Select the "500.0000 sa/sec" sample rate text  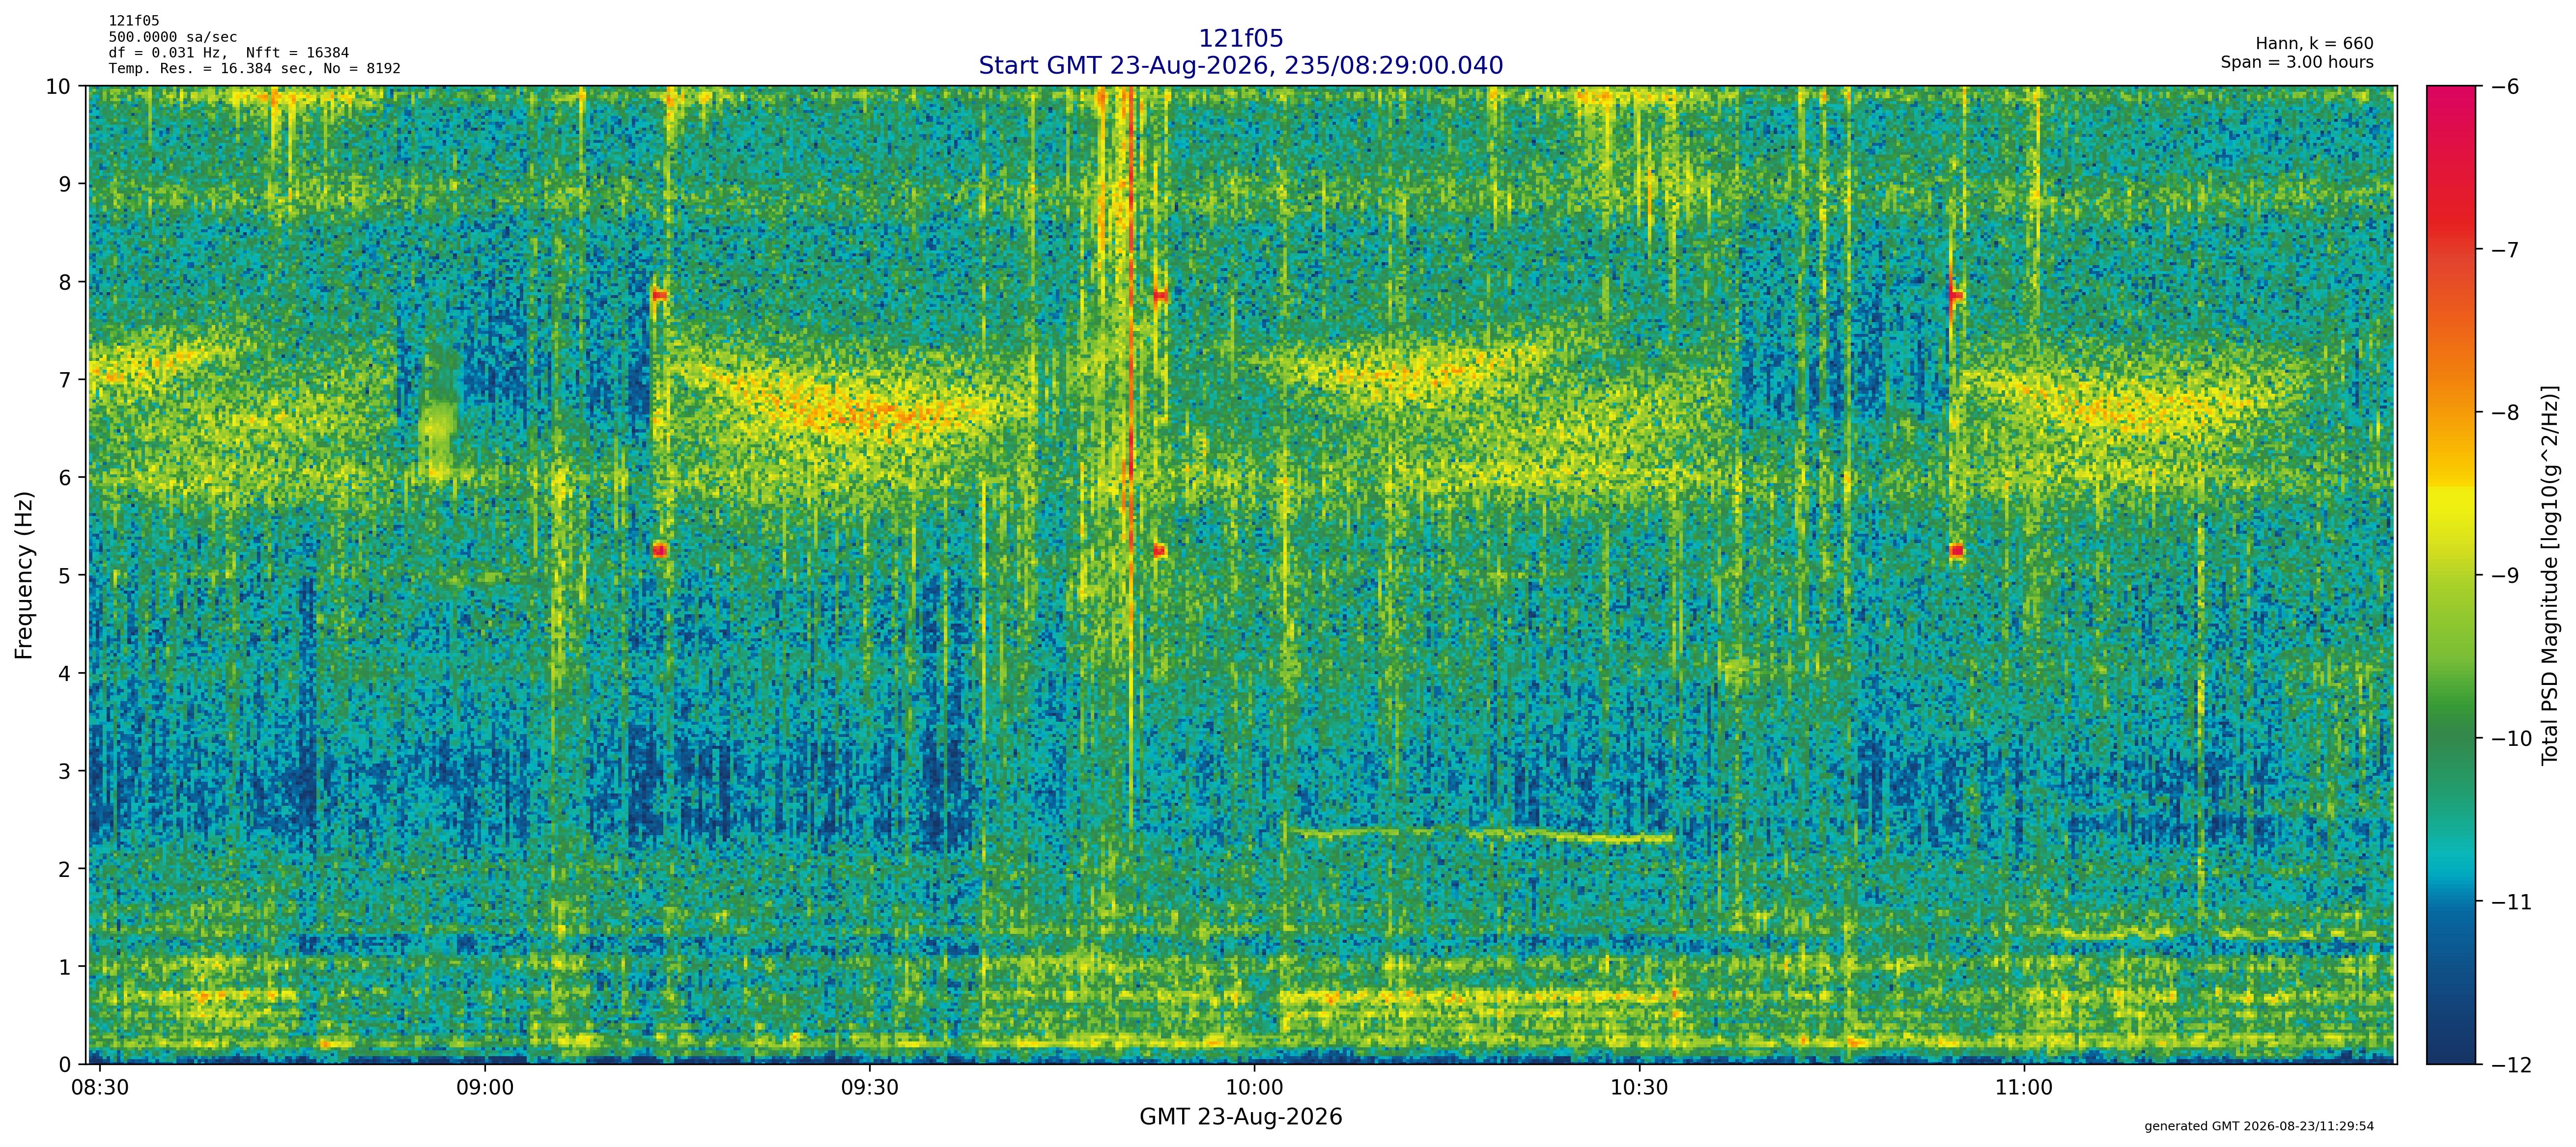tap(173, 37)
